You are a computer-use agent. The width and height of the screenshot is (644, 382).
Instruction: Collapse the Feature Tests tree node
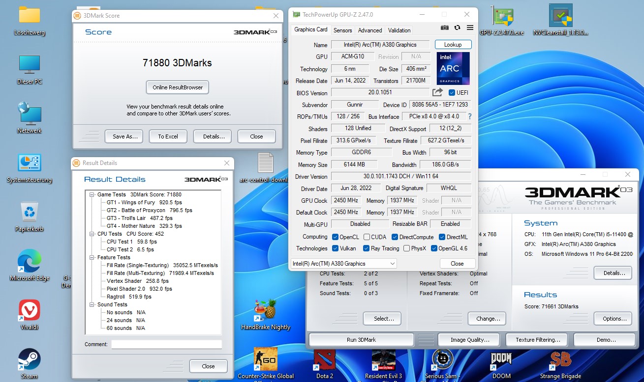pyautogui.click(x=92, y=257)
